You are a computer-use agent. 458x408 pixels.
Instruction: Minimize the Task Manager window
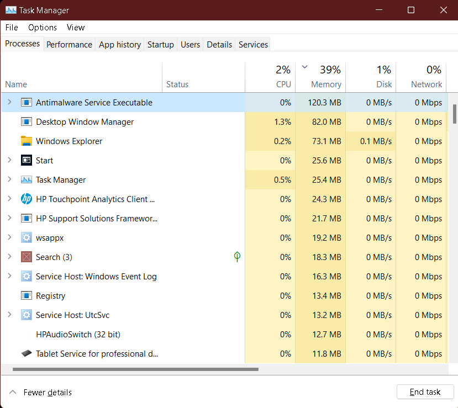tap(379, 10)
